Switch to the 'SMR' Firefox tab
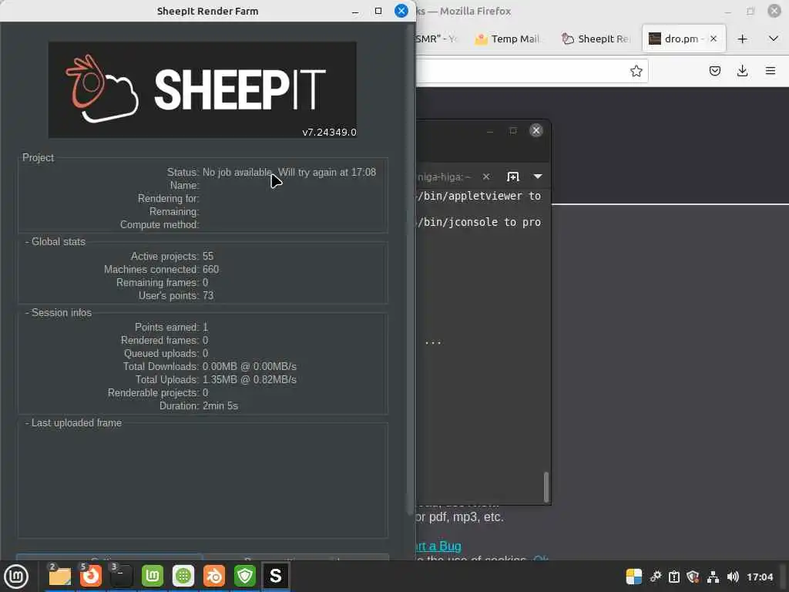The image size is (789, 592). coord(437,39)
